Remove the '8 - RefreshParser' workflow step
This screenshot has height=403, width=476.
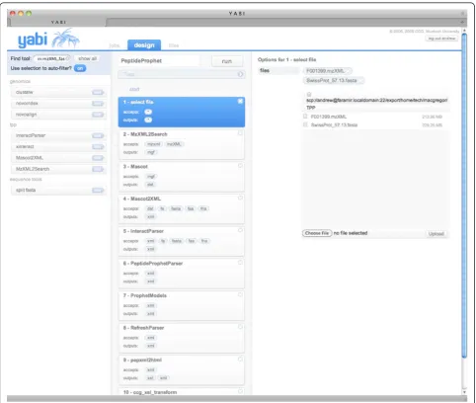240,327
